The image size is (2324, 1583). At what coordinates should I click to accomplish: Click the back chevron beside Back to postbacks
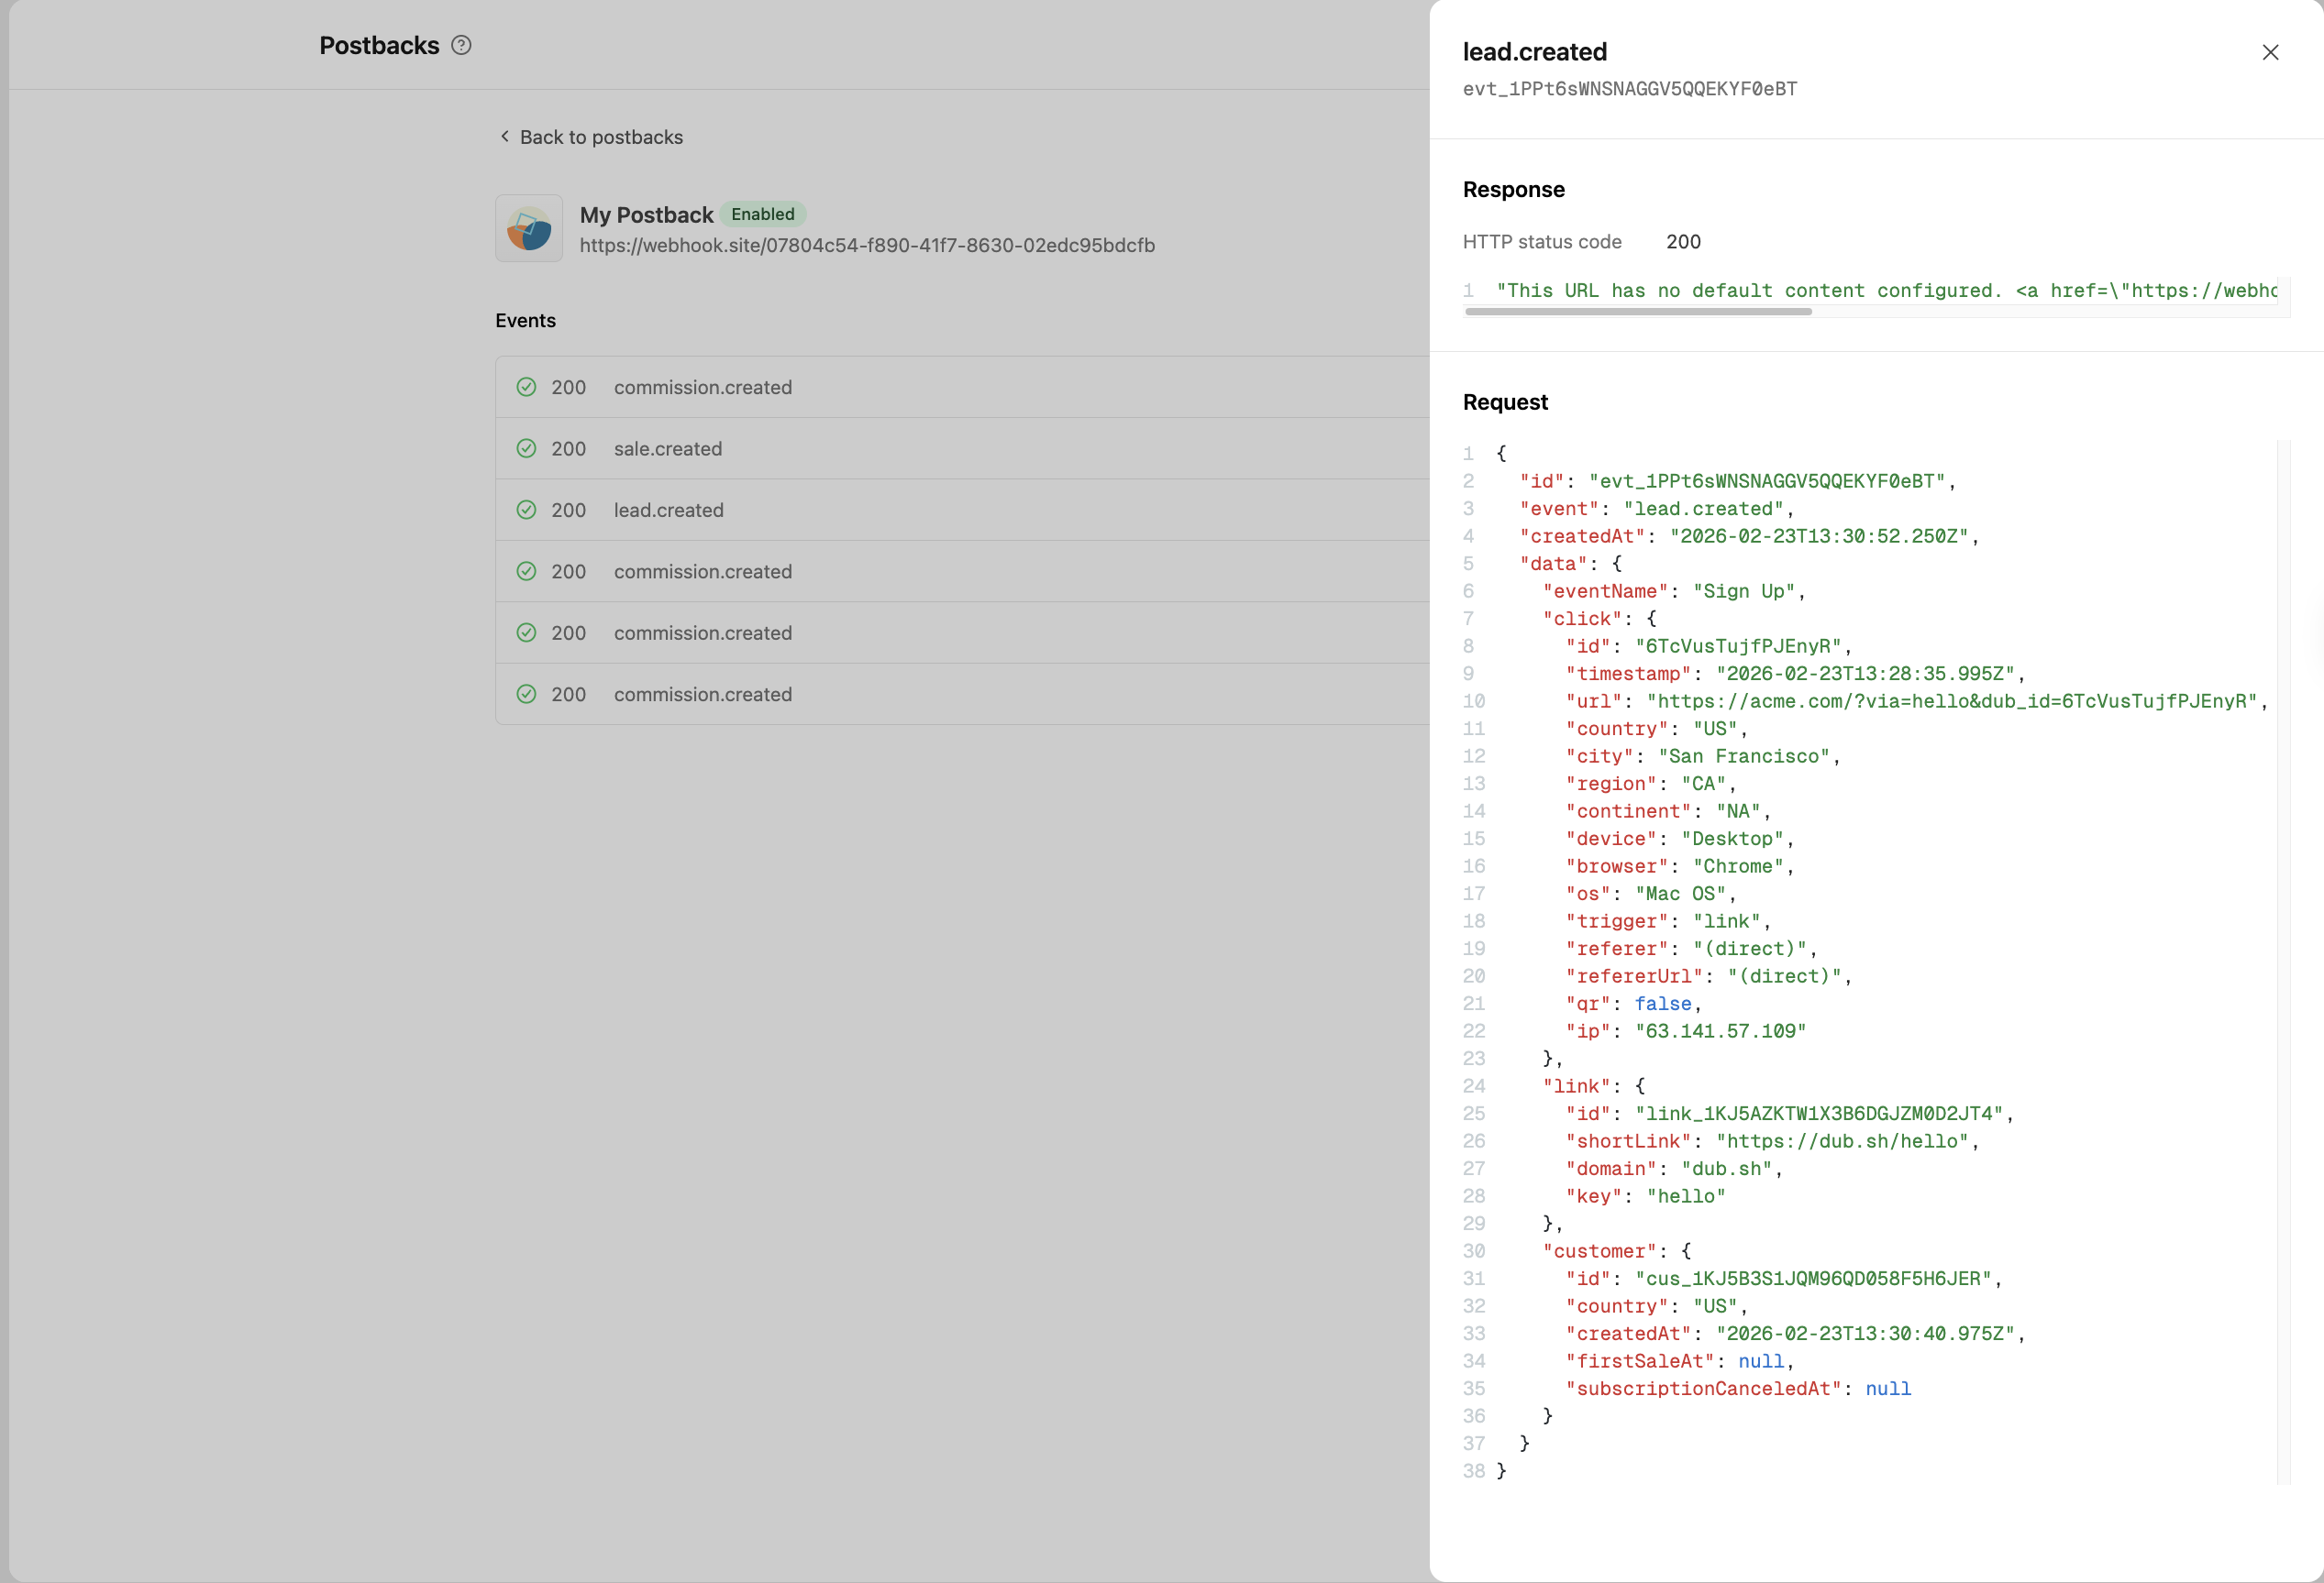[x=505, y=136]
